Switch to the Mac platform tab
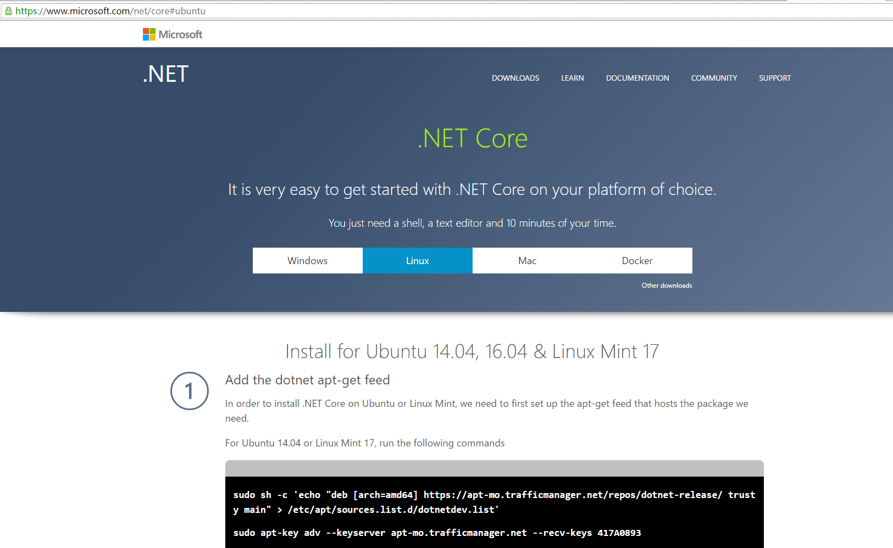Screen dimensions: 893x548 tap(528, 261)
